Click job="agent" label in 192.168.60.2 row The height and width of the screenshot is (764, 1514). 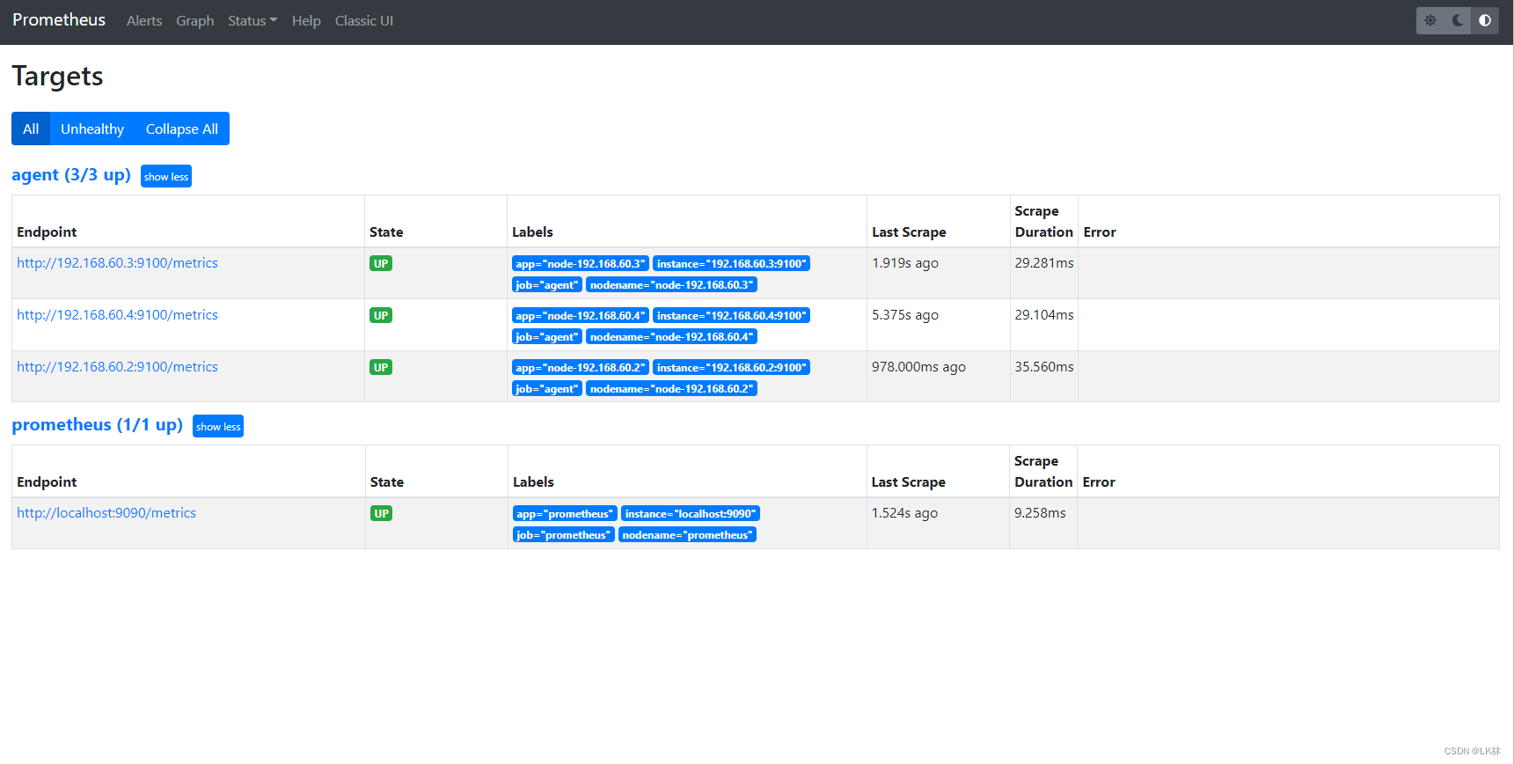(x=547, y=388)
